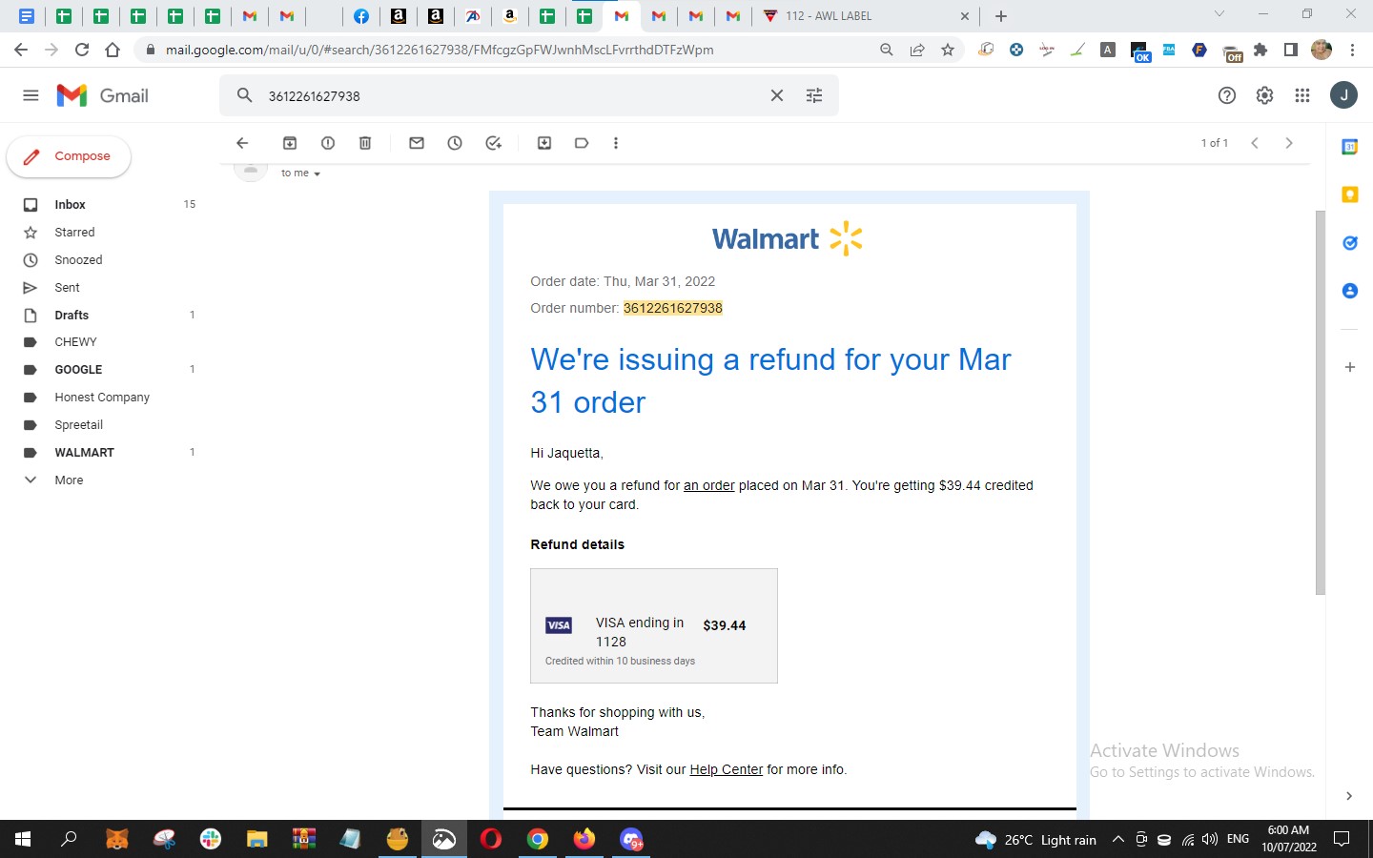Get add-ons with plus icon

point(1350,367)
